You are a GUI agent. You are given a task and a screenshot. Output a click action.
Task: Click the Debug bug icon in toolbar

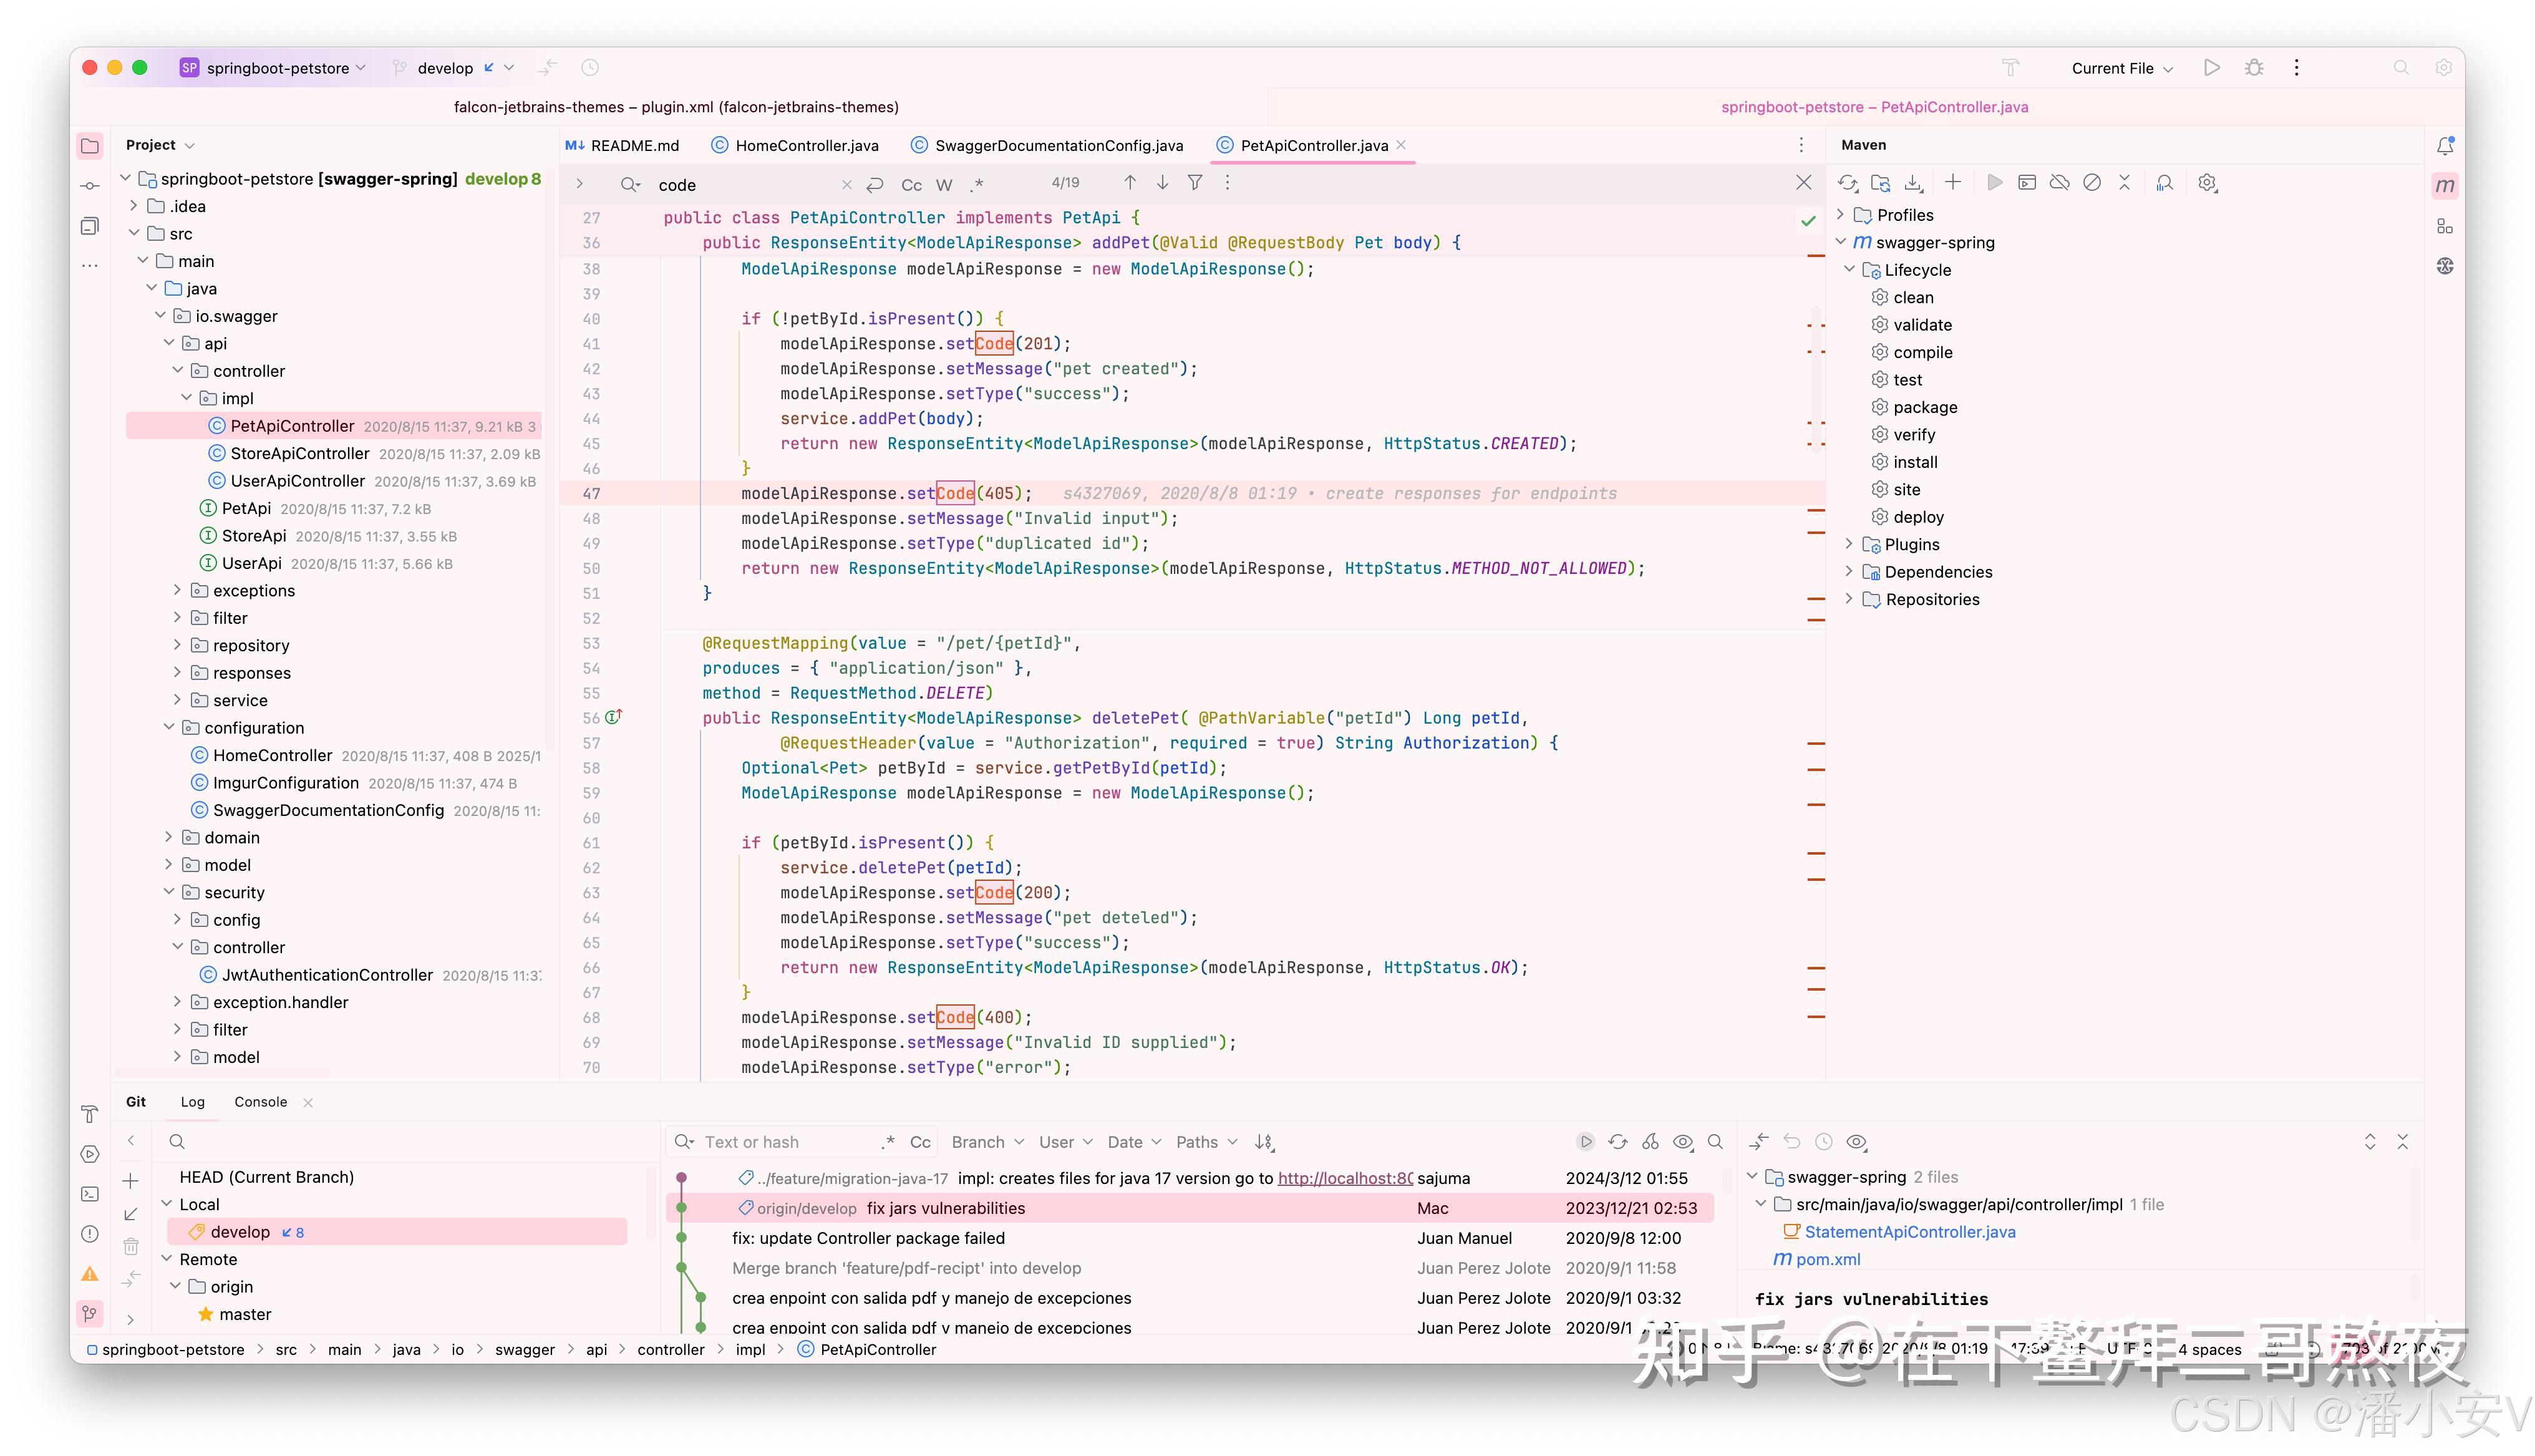(2253, 68)
